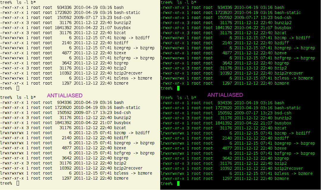
Task: Click bunzip2 filename in bottom-left light terminal
Action: (x=122, y=118)
